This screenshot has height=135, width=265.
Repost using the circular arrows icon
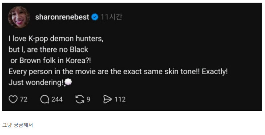click(79, 99)
